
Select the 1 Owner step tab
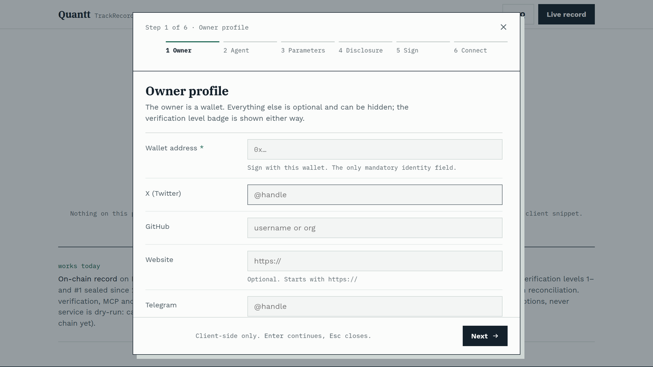(x=192, y=48)
